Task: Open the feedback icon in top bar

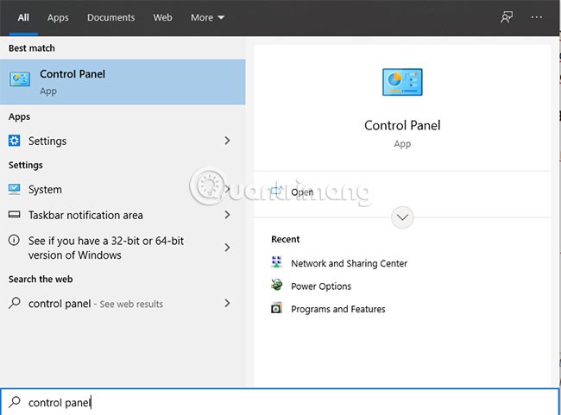Action: click(x=507, y=17)
